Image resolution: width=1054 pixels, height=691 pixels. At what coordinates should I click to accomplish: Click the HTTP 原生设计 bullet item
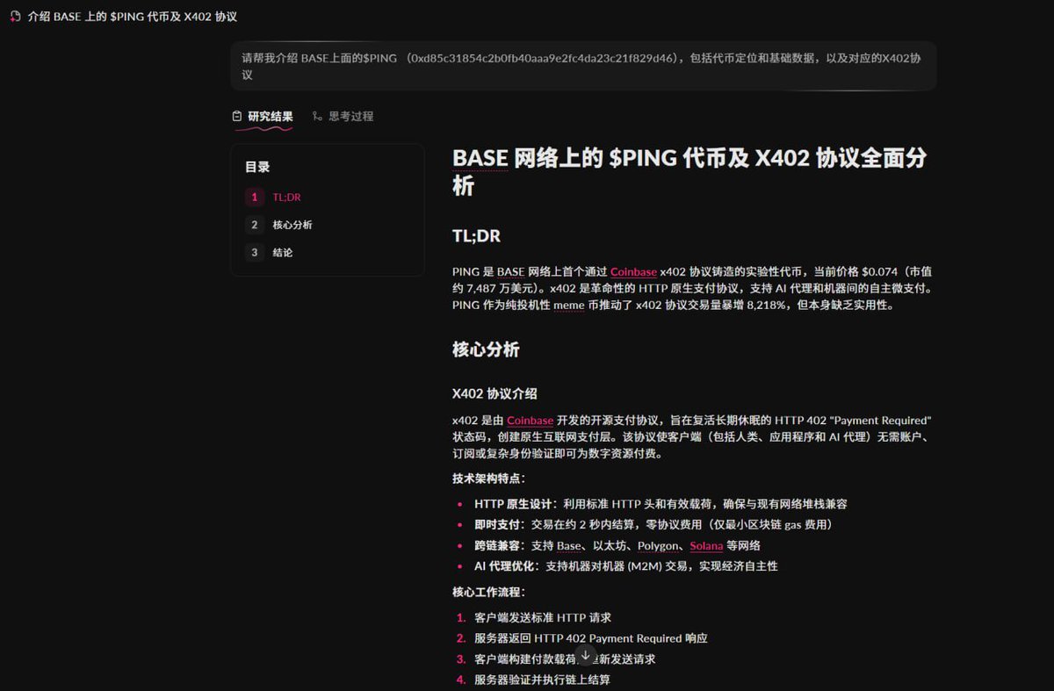pos(661,504)
